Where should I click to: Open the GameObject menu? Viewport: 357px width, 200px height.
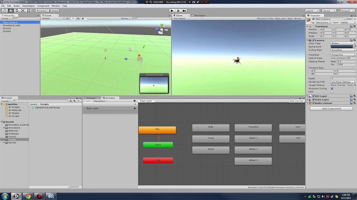[28, 6]
